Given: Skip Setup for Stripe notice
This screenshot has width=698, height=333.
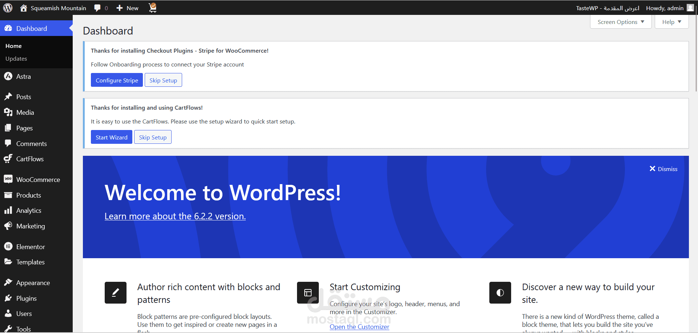Looking at the screenshot, I should point(163,80).
